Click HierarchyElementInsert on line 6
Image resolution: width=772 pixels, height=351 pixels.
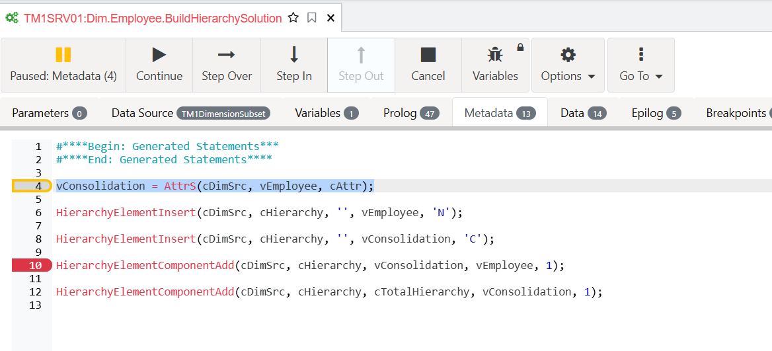[126, 213]
